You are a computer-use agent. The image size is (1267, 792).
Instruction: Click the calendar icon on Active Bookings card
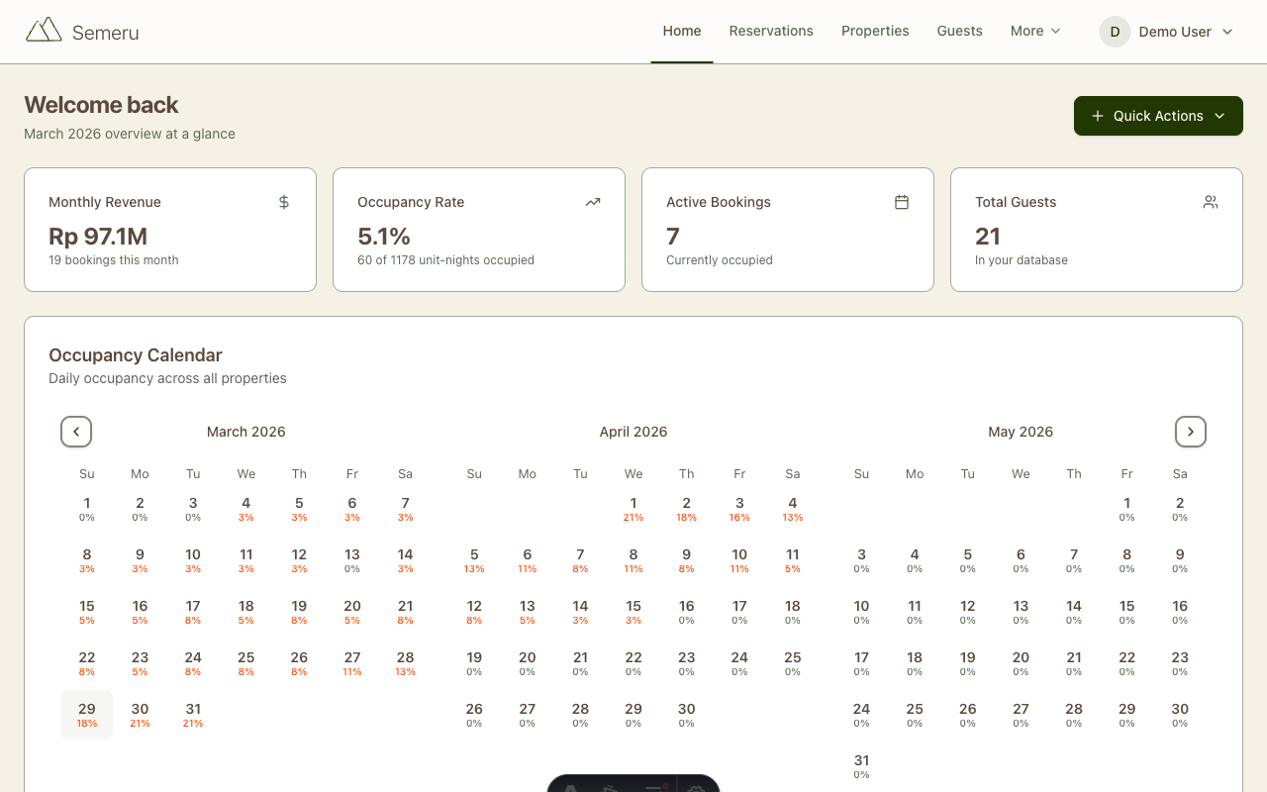coord(902,202)
